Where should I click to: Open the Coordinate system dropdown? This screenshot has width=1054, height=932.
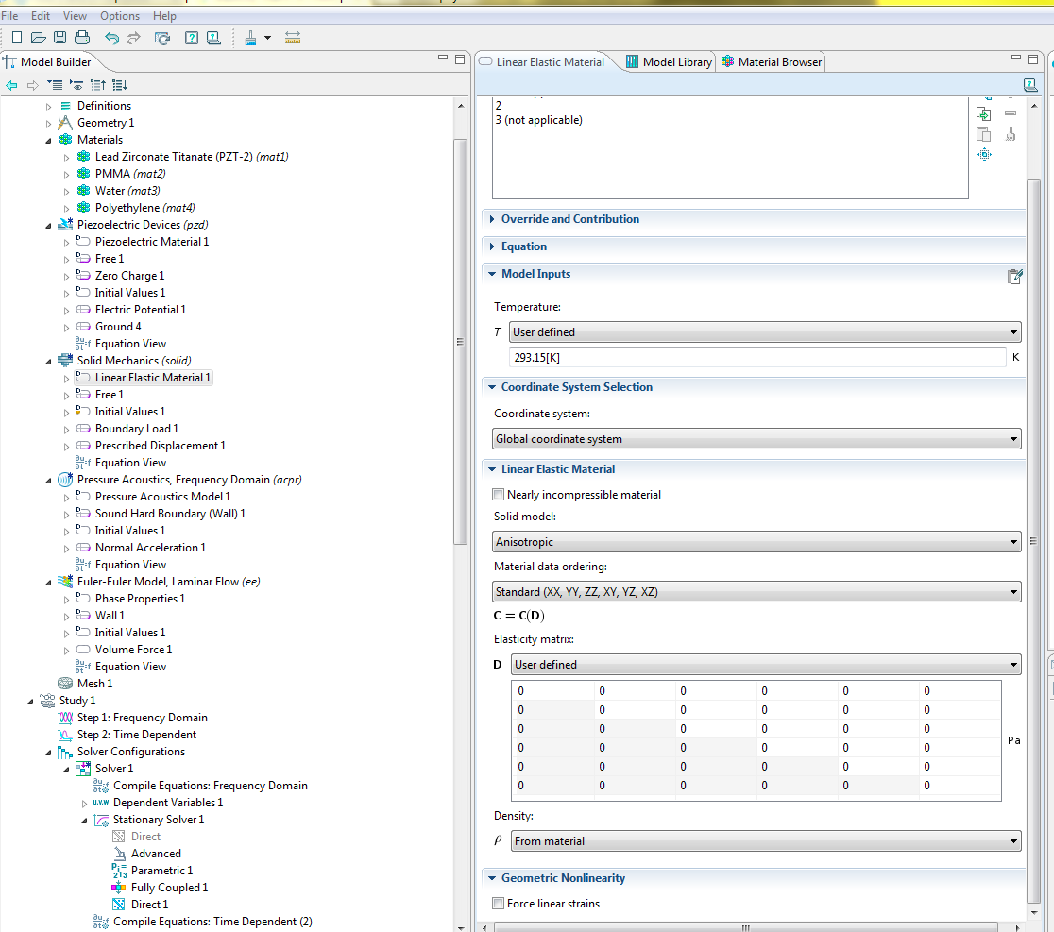point(756,439)
